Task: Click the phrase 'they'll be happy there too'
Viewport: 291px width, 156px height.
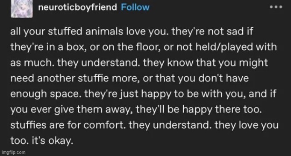Action: coord(199,110)
